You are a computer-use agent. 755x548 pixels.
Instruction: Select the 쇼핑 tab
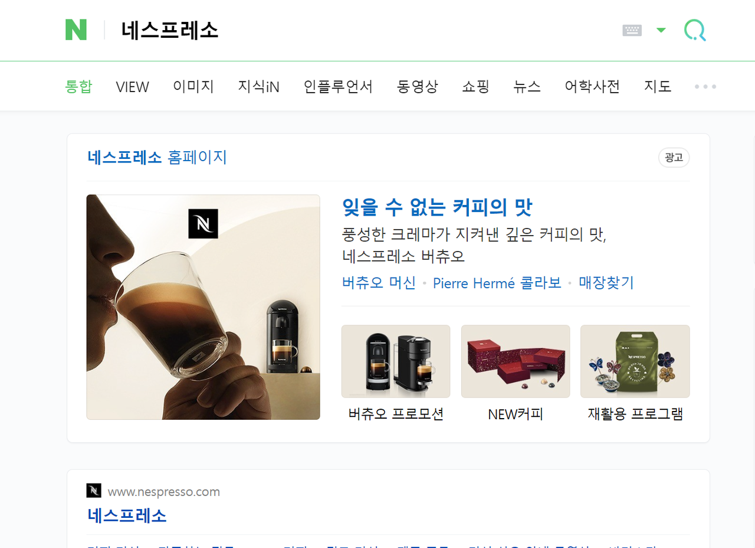476,87
